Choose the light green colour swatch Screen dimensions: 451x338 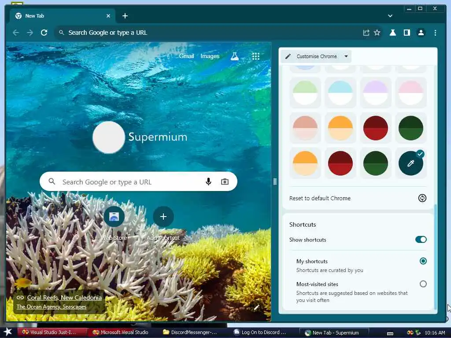pos(305,93)
